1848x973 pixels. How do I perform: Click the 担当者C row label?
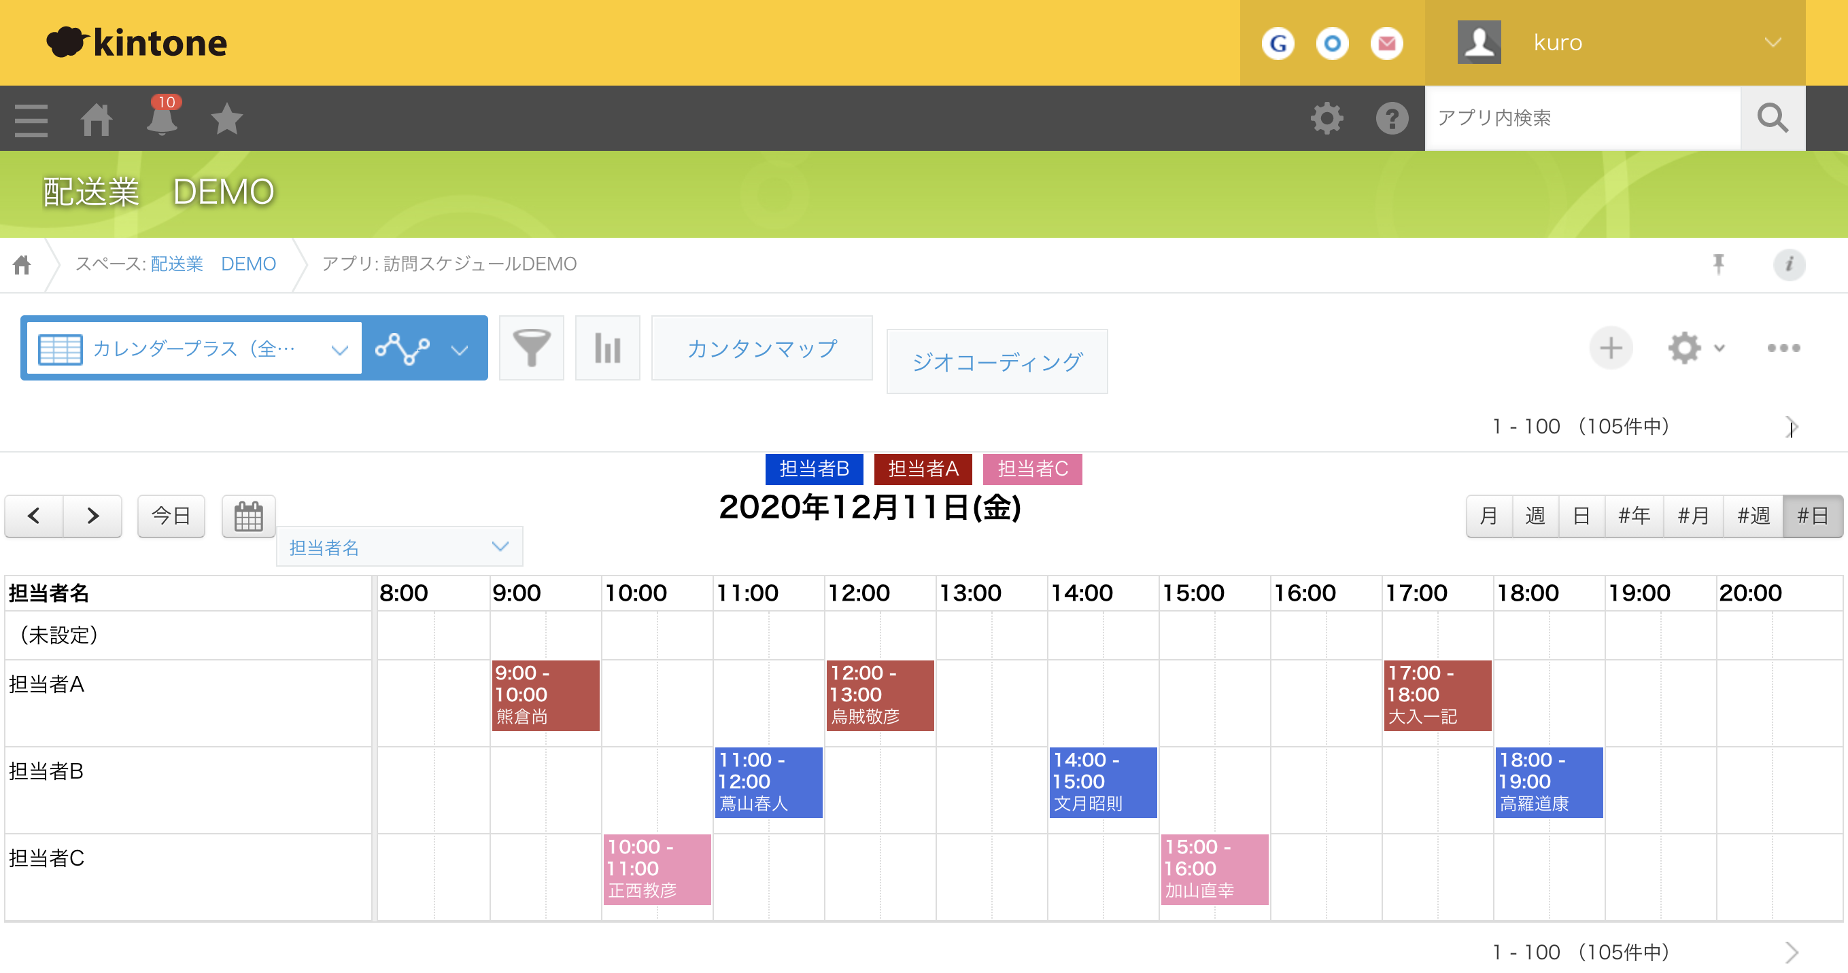point(47,858)
